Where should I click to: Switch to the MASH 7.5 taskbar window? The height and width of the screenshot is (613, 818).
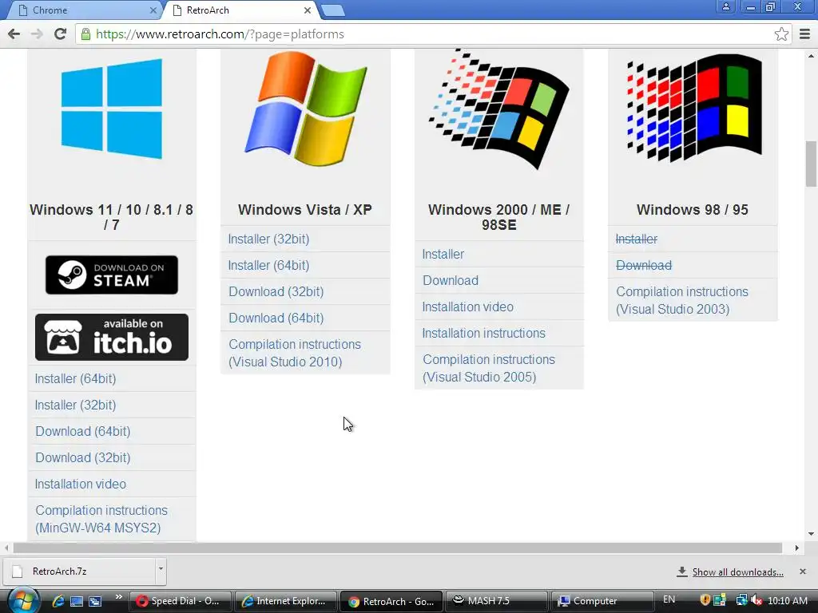tap(497, 601)
